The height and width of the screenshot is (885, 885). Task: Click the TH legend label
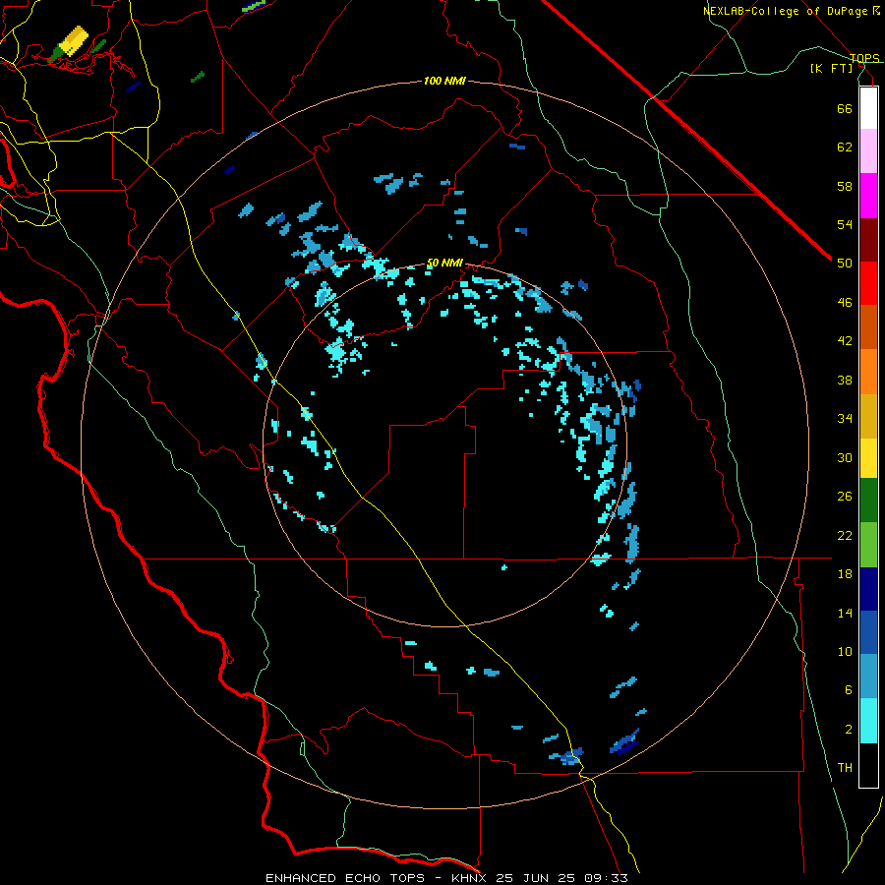845,768
